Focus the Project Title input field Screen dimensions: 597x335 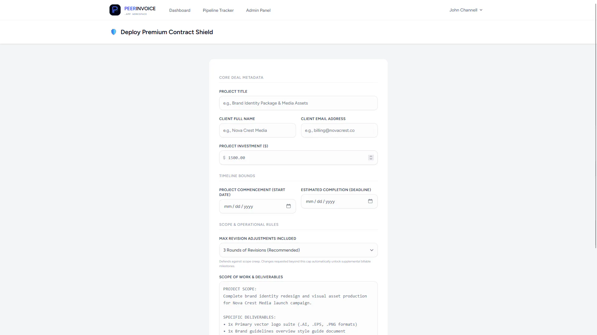point(298,103)
